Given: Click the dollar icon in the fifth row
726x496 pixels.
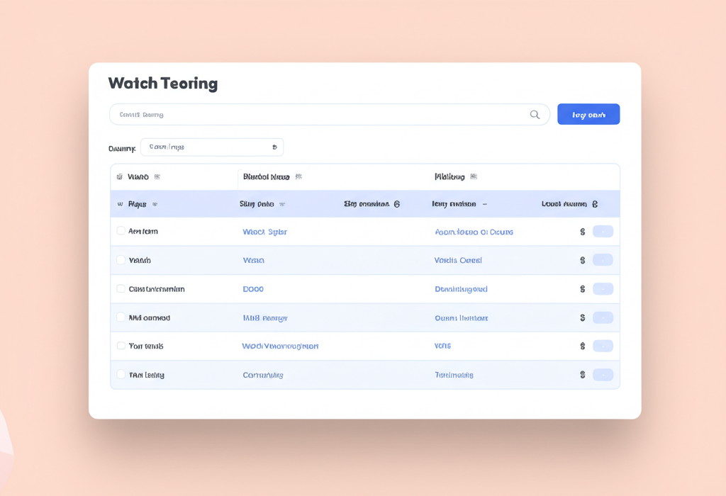Looking at the screenshot, I should click(x=583, y=346).
